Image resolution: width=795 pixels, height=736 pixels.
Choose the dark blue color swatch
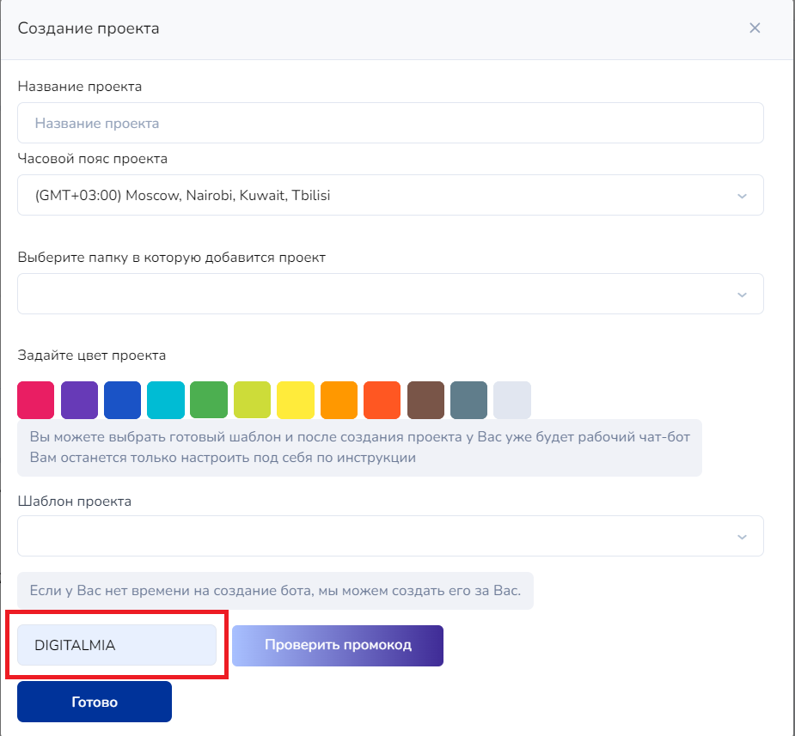[122, 400]
